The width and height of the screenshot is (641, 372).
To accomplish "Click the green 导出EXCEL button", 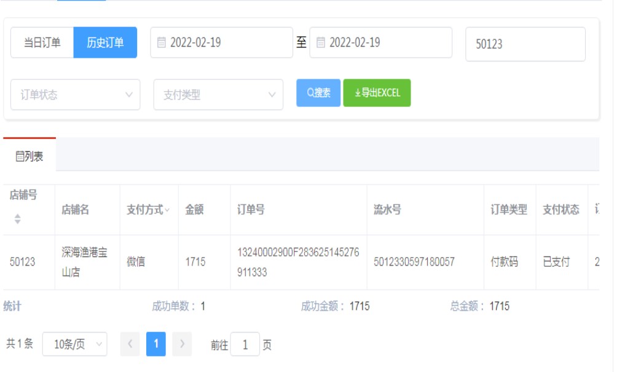I will pyautogui.click(x=377, y=93).
